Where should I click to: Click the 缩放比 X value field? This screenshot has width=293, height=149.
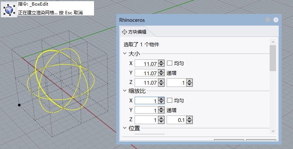tap(146, 100)
